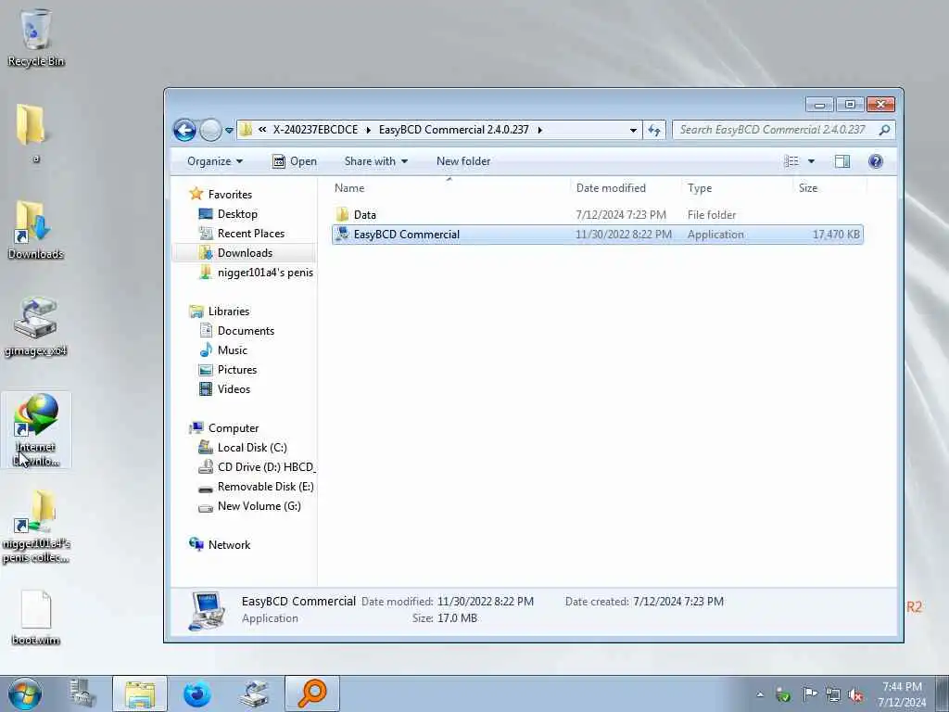Toggle the preview pane button

click(842, 161)
